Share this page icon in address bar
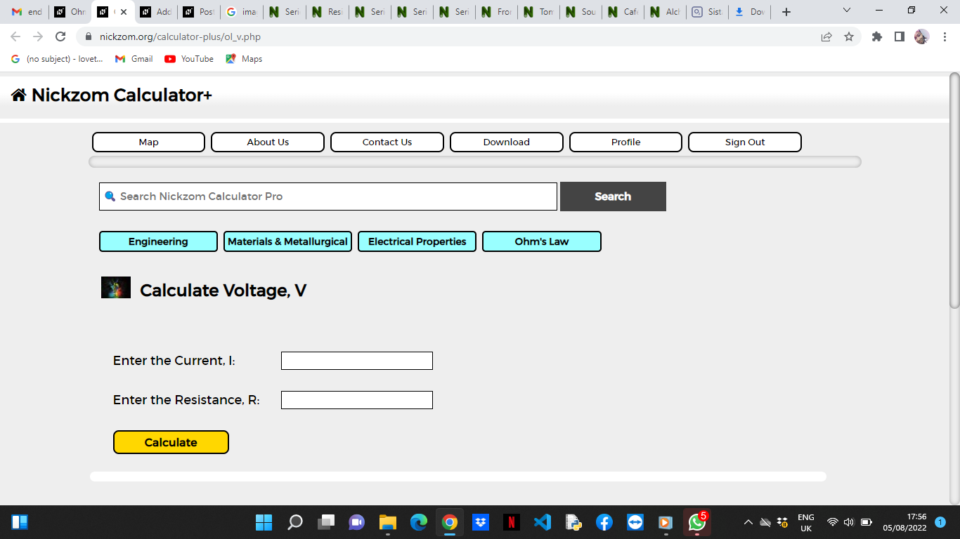960x539 pixels. [826, 36]
